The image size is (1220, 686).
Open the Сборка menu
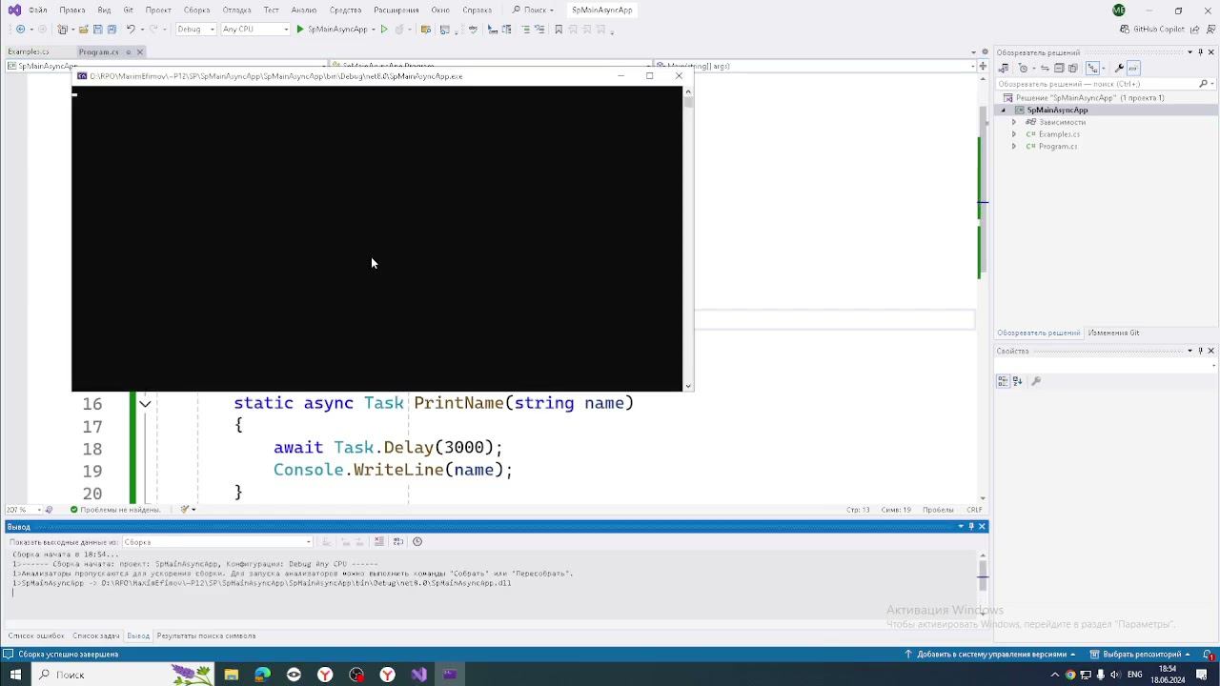[x=196, y=10]
